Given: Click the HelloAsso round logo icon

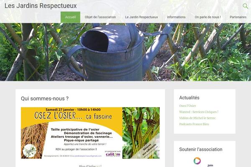Looking at the screenshot, I should (197, 161).
